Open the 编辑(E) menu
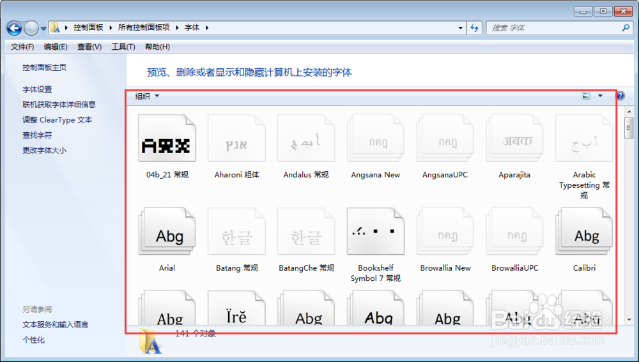 tap(56, 47)
